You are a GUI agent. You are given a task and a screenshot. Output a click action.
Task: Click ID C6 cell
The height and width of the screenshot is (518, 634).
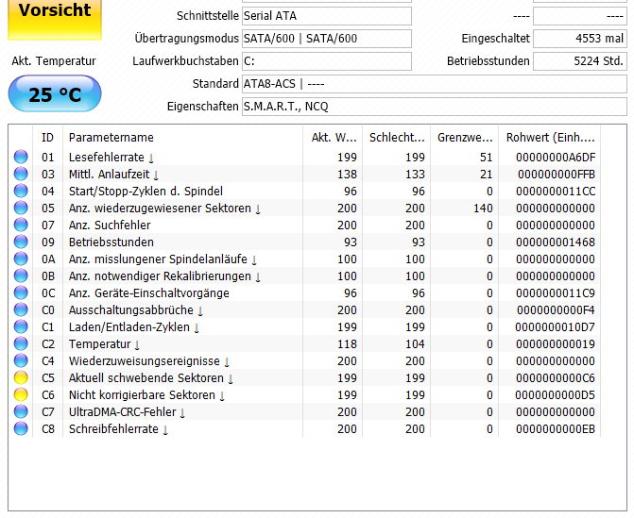[x=47, y=394]
